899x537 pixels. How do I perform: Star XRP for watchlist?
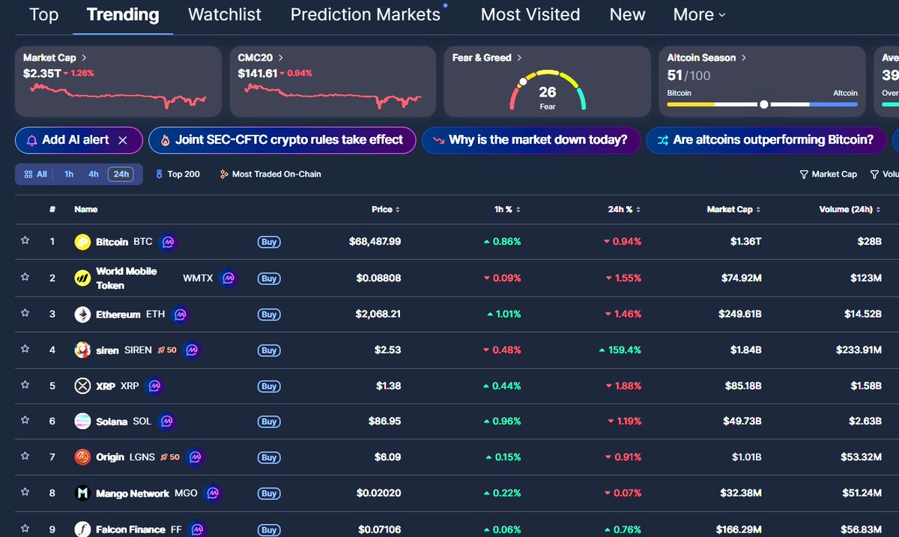pos(25,385)
